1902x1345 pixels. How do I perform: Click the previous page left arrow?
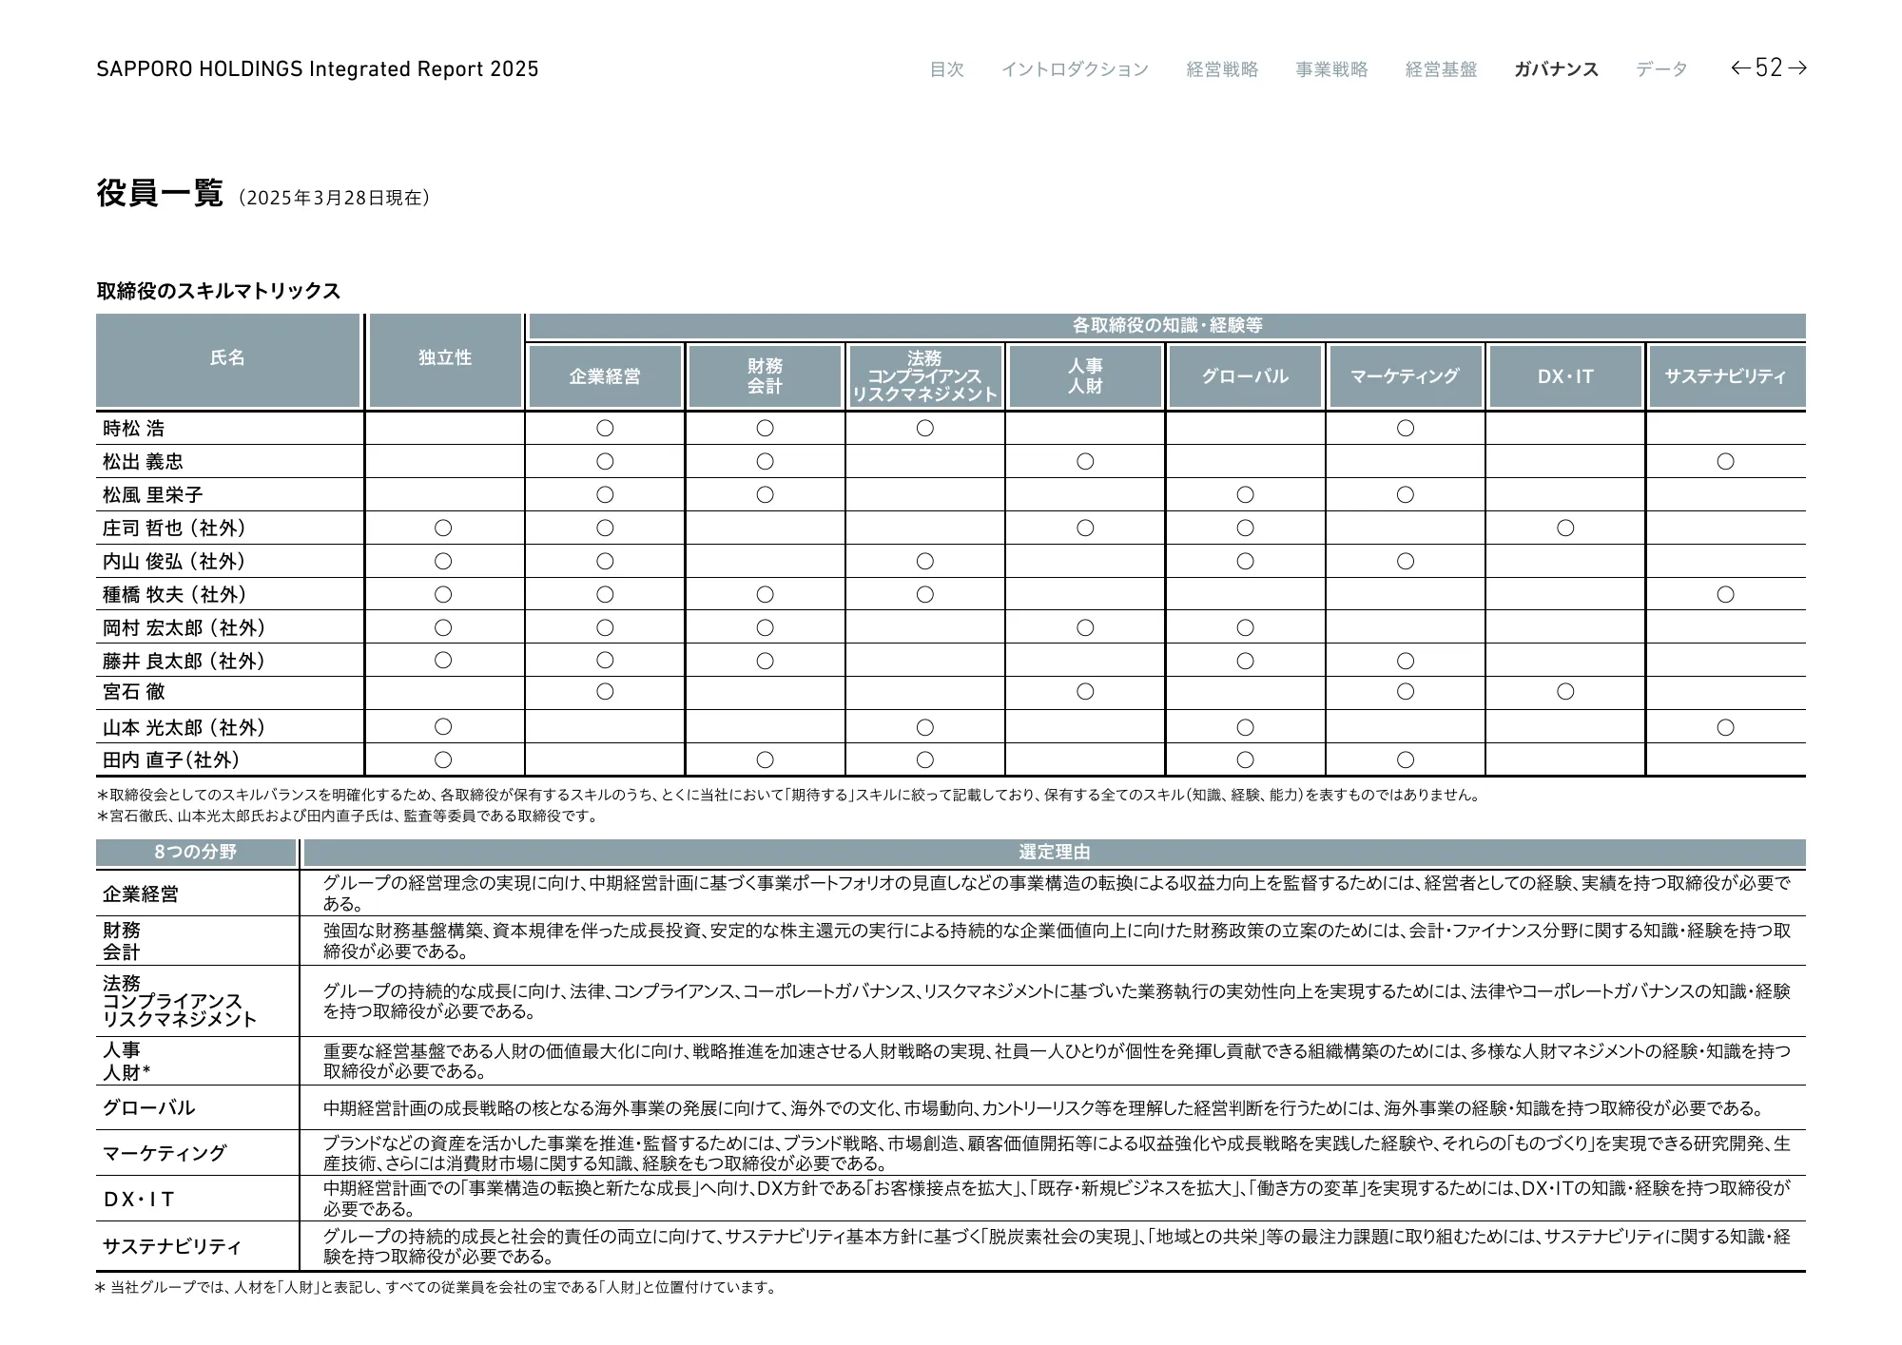click(1740, 67)
